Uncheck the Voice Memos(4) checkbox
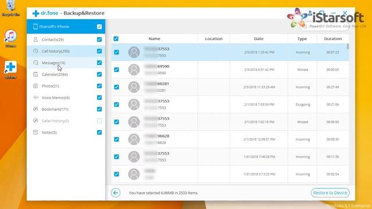The height and width of the screenshot is (209, 372). click(99, 98)
